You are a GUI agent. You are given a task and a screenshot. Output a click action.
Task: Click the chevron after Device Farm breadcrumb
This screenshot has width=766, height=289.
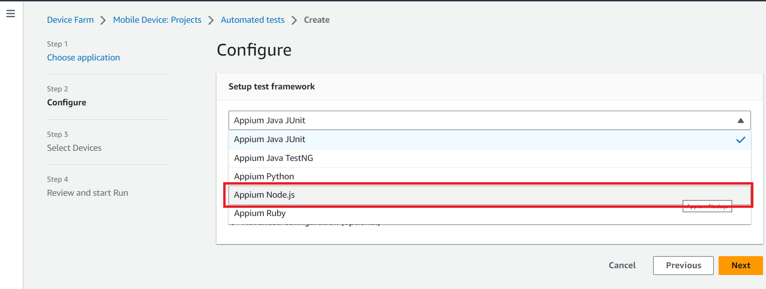pos(103,20)
